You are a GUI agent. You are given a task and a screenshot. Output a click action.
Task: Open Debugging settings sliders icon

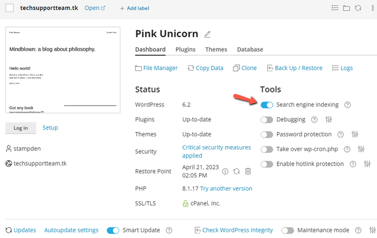pos(329,120)
